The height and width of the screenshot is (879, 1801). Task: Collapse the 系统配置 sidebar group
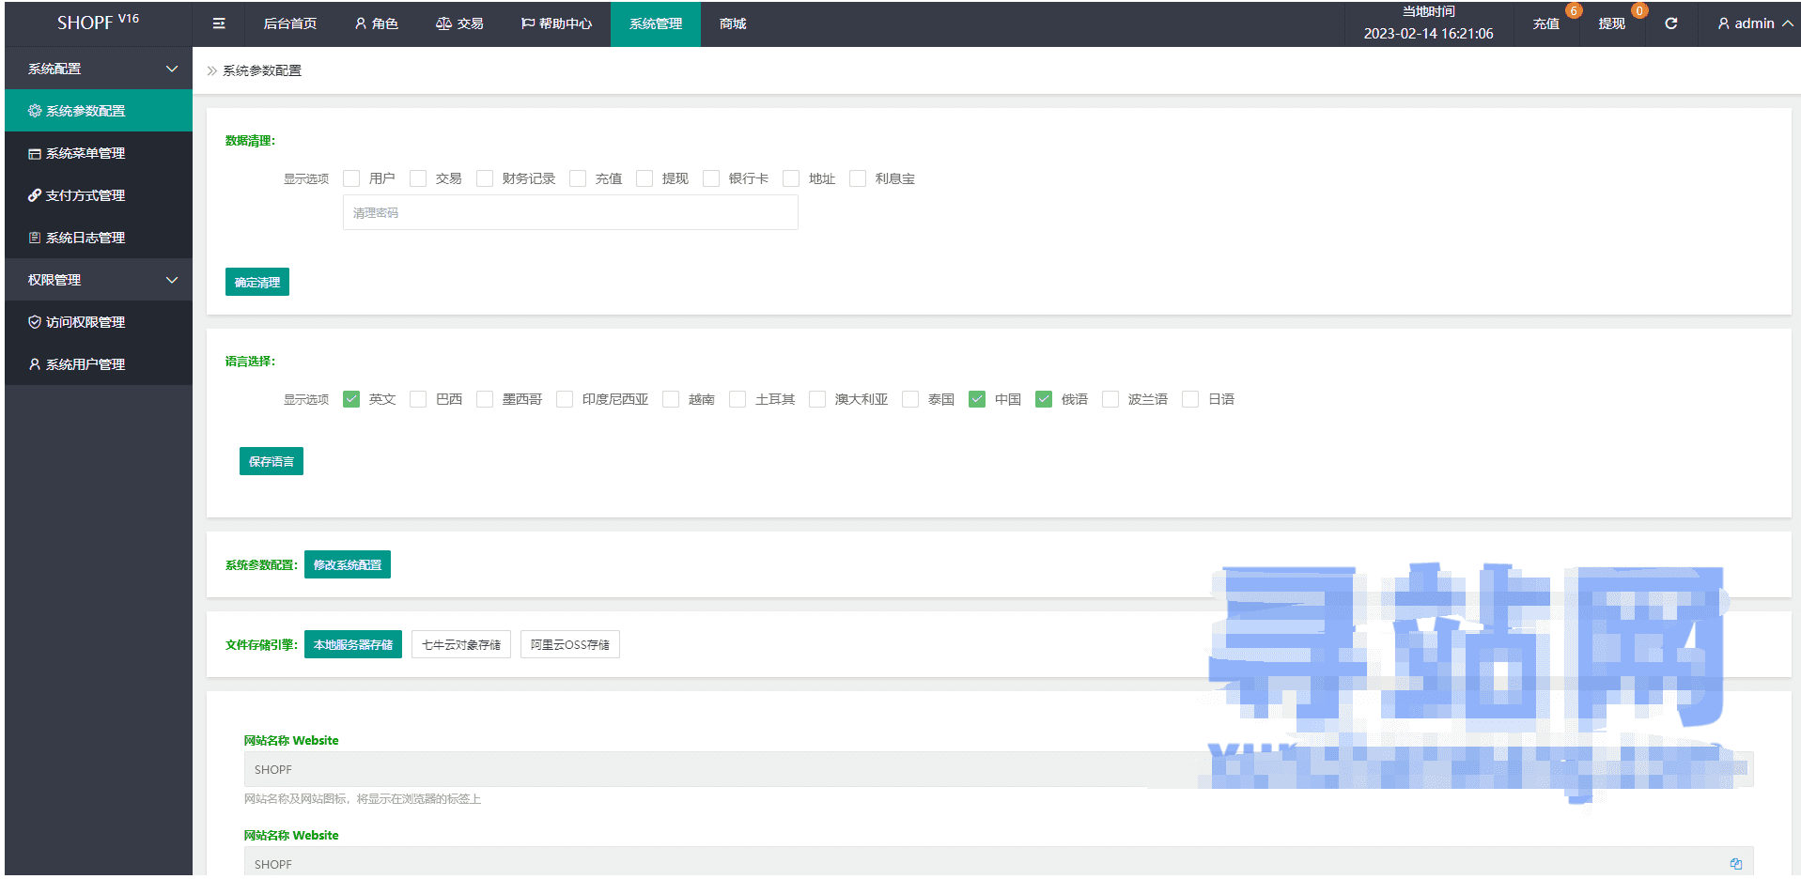coord(171,69)
